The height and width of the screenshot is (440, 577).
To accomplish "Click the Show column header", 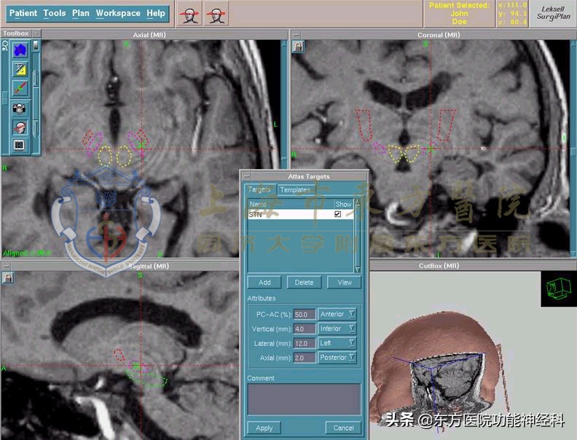I will tap(343, 204).
